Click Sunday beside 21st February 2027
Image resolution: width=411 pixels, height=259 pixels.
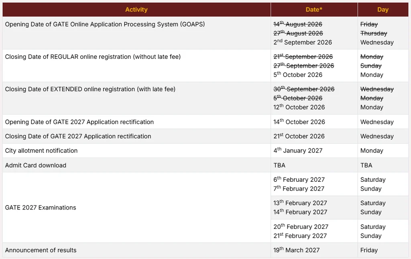(371, 236)
